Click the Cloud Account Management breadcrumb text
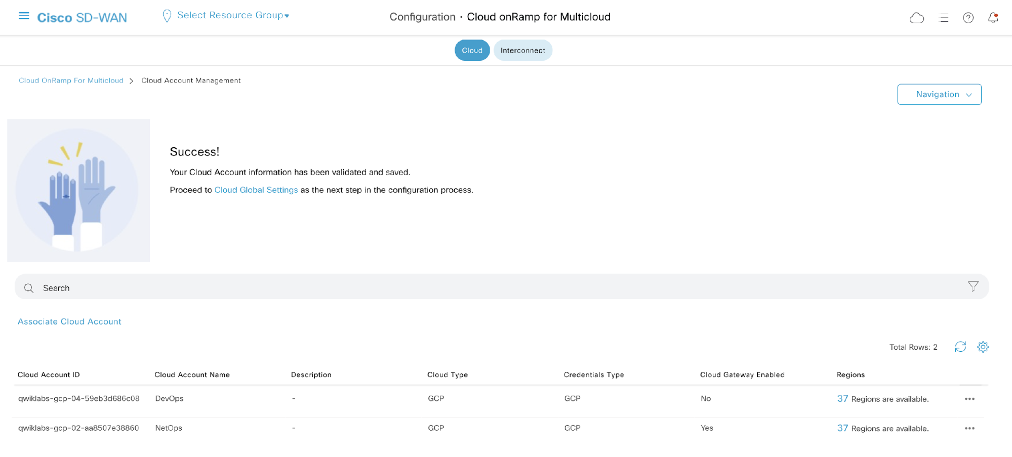This screenshot has width=1012, height=457. click(x=191, y=80)
